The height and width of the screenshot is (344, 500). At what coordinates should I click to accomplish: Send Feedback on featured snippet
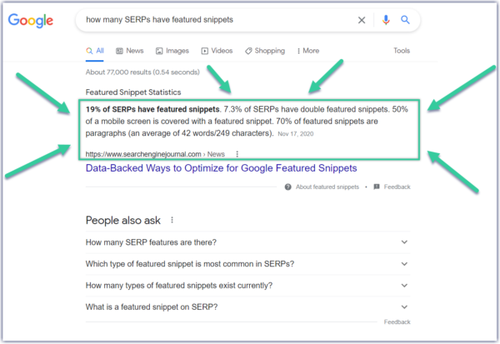pos(397,187)
